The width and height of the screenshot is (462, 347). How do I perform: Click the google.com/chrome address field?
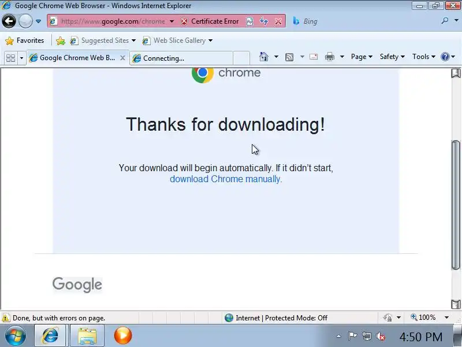point(113,21)
